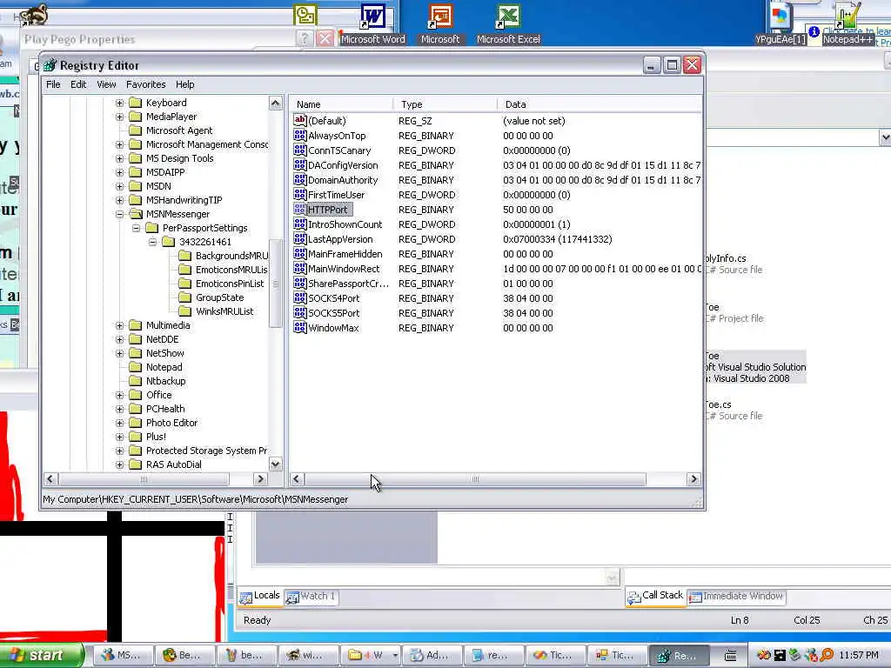891x668 pixels.
Task: Open Notepad++ desktop shortcut icon
Action: pos(847,16)
